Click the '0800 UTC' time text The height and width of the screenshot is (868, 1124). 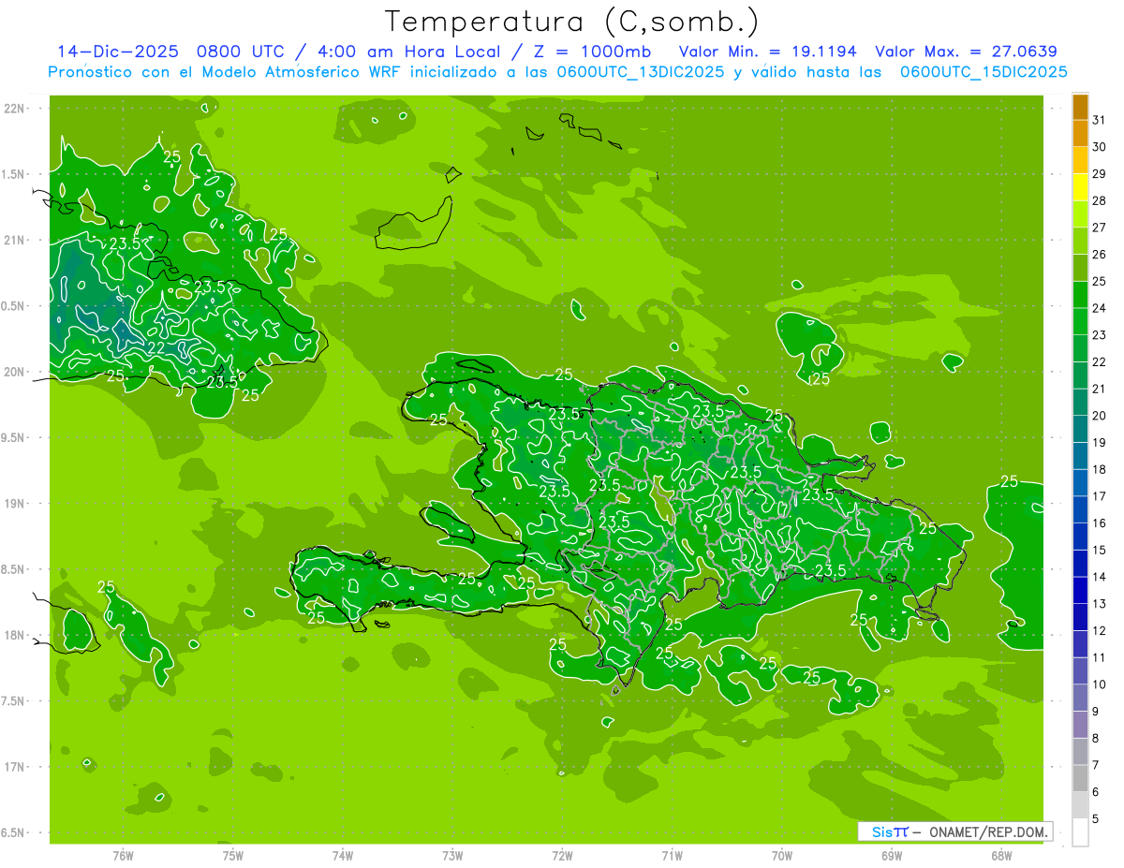click(x=240, y=51)
